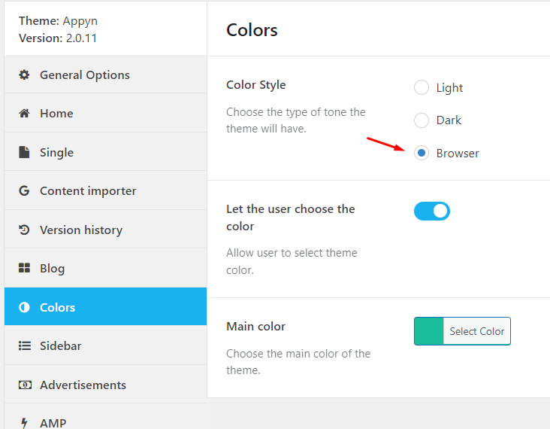This screenshot has height=429, width=550.
Task: Click the house icon beside Home
Action: click(24, 113)
